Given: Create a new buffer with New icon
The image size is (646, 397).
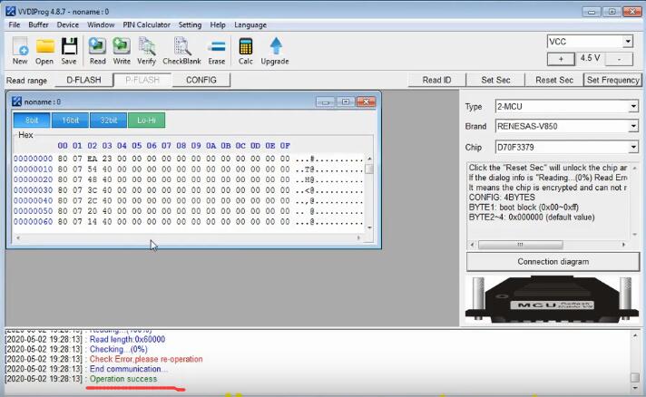Looking at the screenshot, I should [20, 51].
